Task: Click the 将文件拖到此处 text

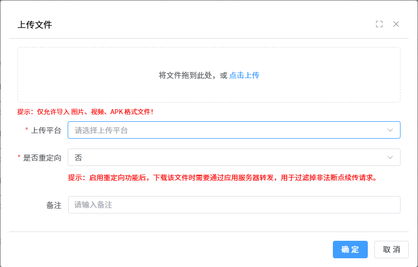Action: coord(189,75)
